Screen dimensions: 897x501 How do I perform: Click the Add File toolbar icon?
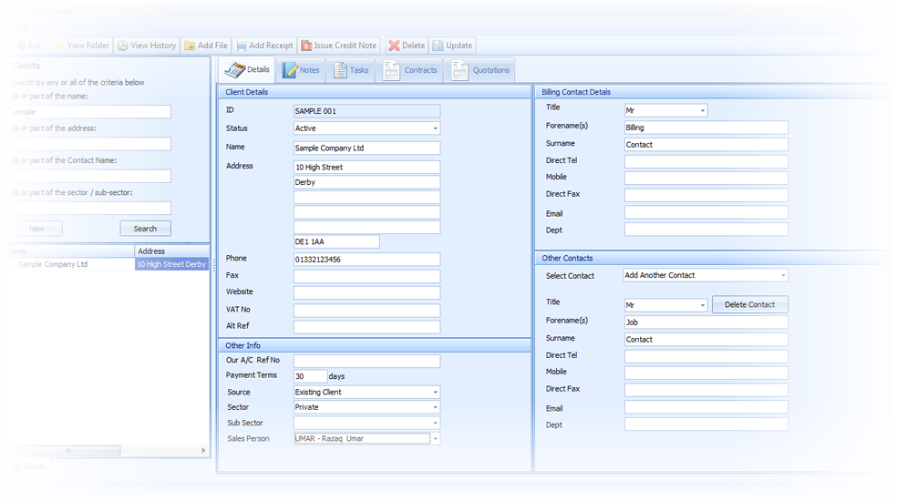point(190,46)
